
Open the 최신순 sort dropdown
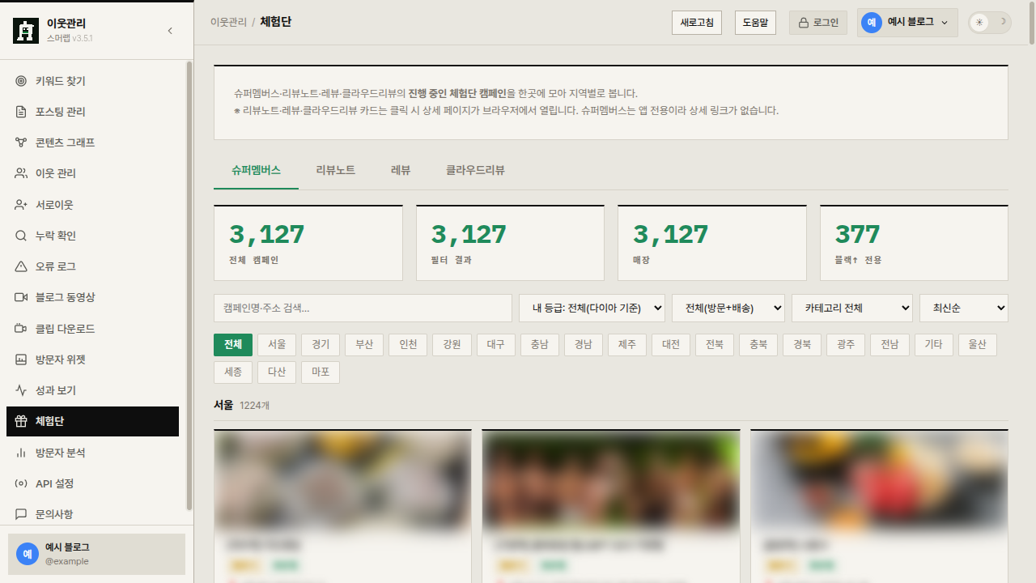(x=964, y=308)
